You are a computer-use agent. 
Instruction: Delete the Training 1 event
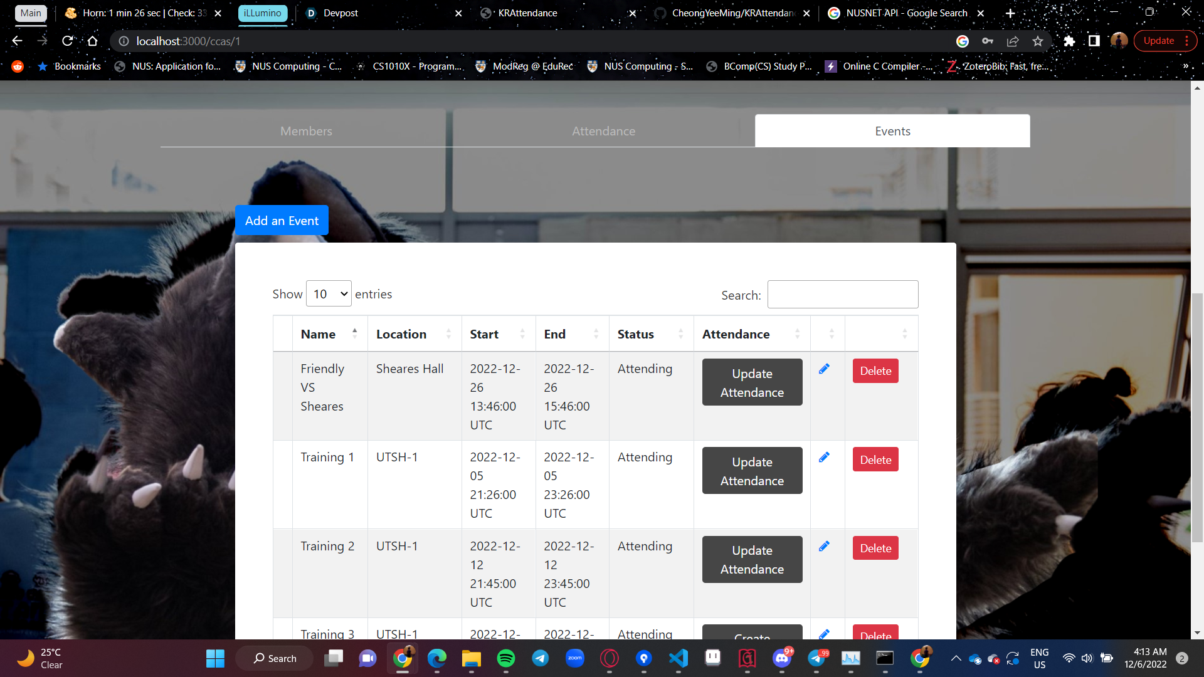pos(875,459)
